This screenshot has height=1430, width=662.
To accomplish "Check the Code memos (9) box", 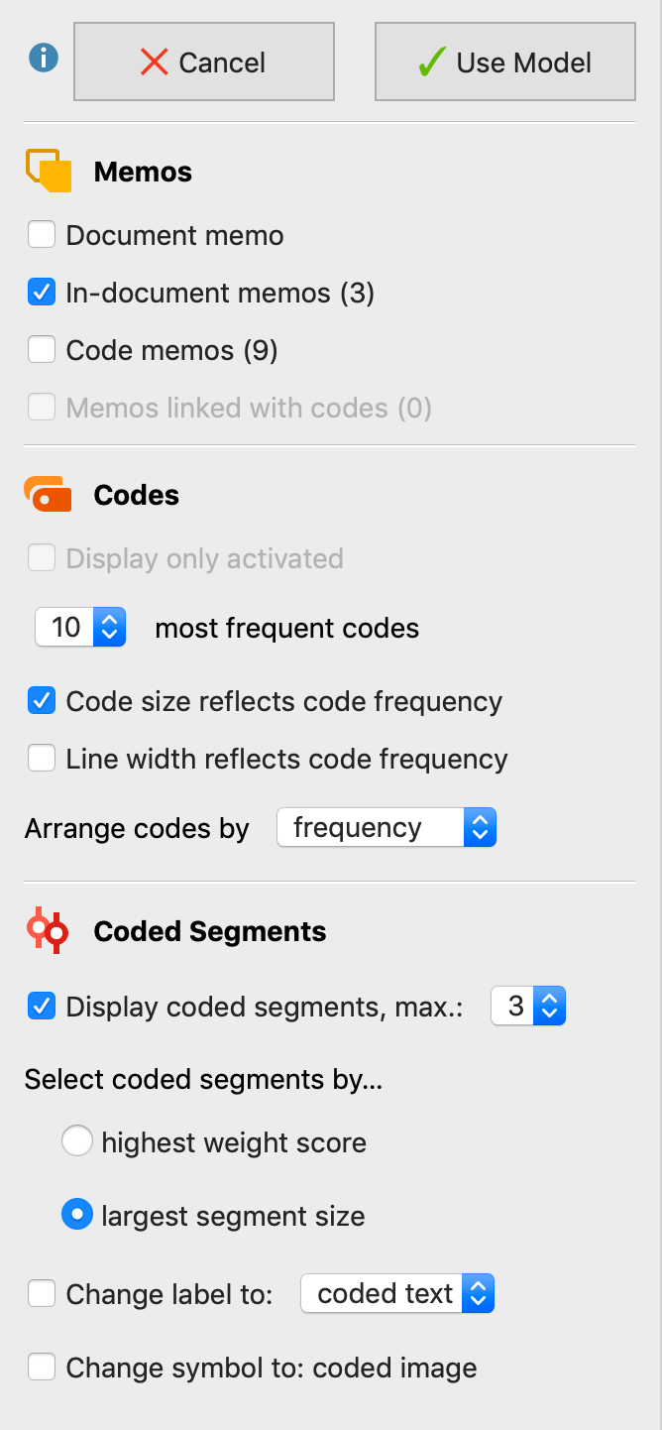I will click(41, 349).
